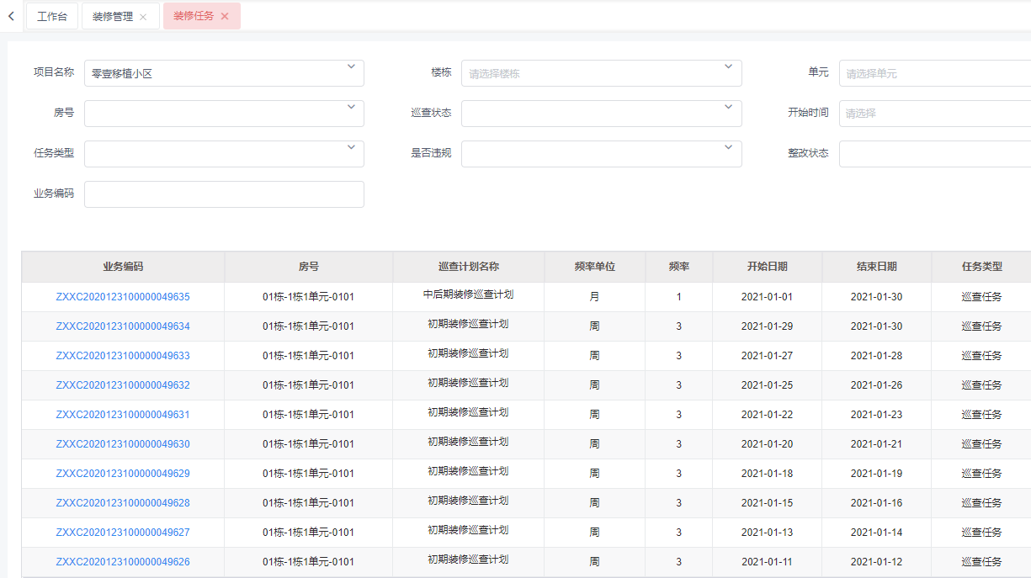Image resolution: width=1031 pixels, height=578 pixels.
Task: Expand the 巡查状态 dropdown
Action: coord(601,114)
